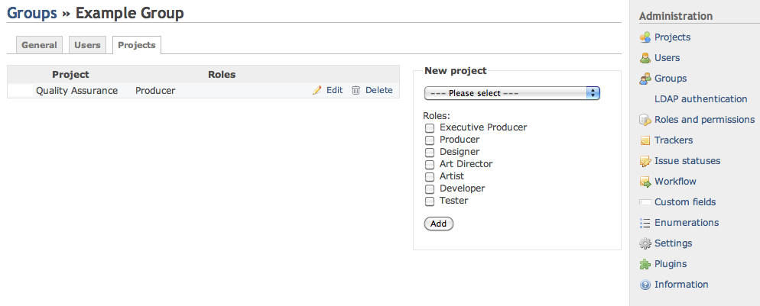Screen dimensions: 760x306
Task: Click the Users icon in sidebar
Action: [x=645, y=58]
